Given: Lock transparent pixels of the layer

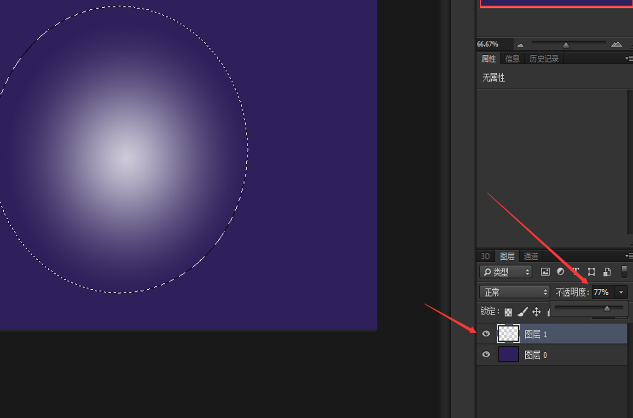Looking at the screenshot, I should [508, 312].
